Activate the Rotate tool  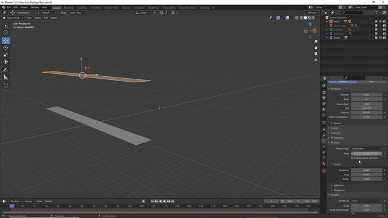pyautogui.click(x=5, y=48)
